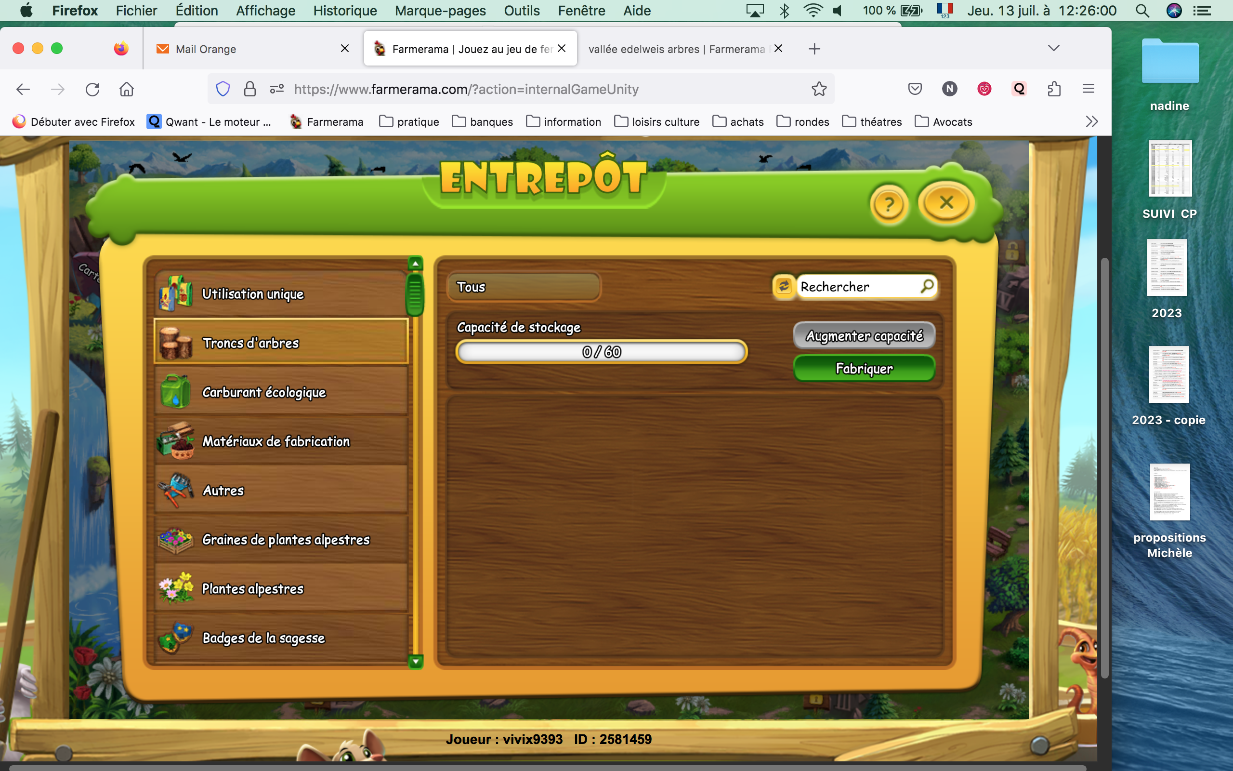Open the Historique menu
1233x771 pixels.
[x=345, y=10]
